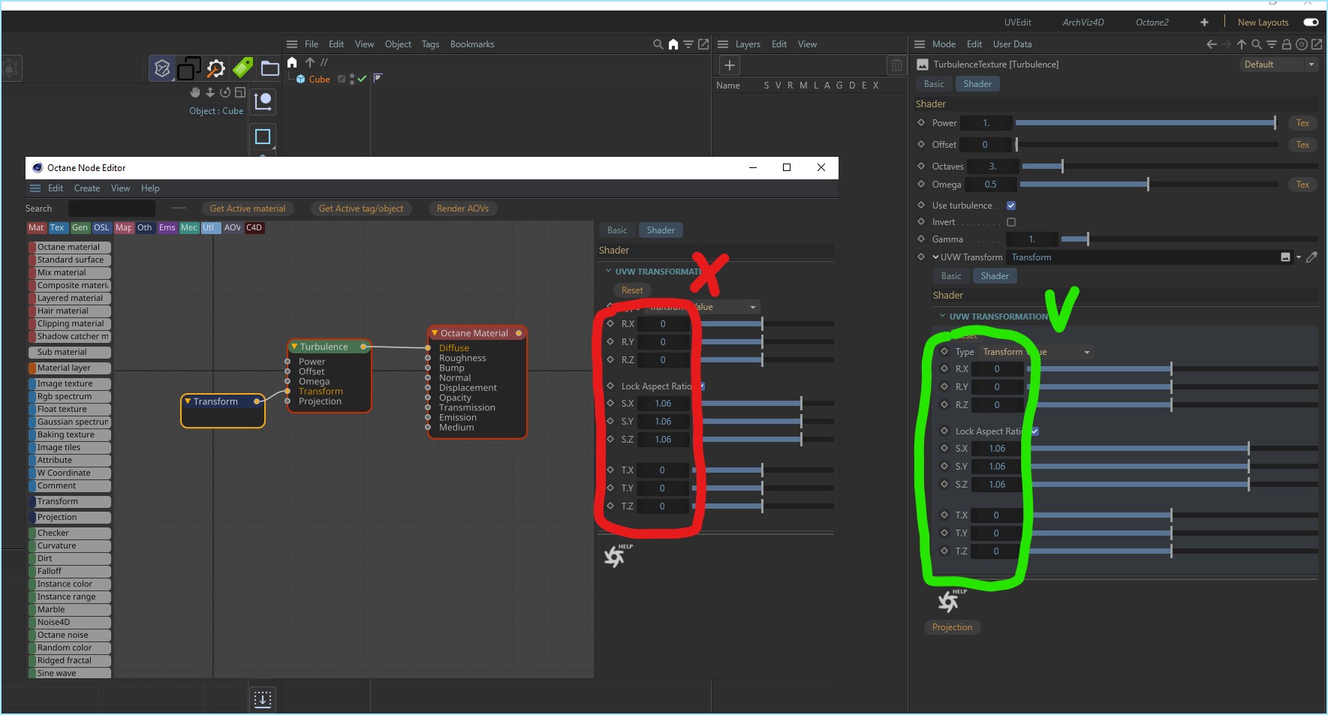This screenshot has width=1328, height=715.
Task: Collapse the Octane Material node
Action: [435, 332]
